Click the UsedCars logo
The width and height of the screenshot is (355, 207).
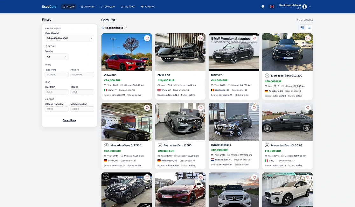49,7
